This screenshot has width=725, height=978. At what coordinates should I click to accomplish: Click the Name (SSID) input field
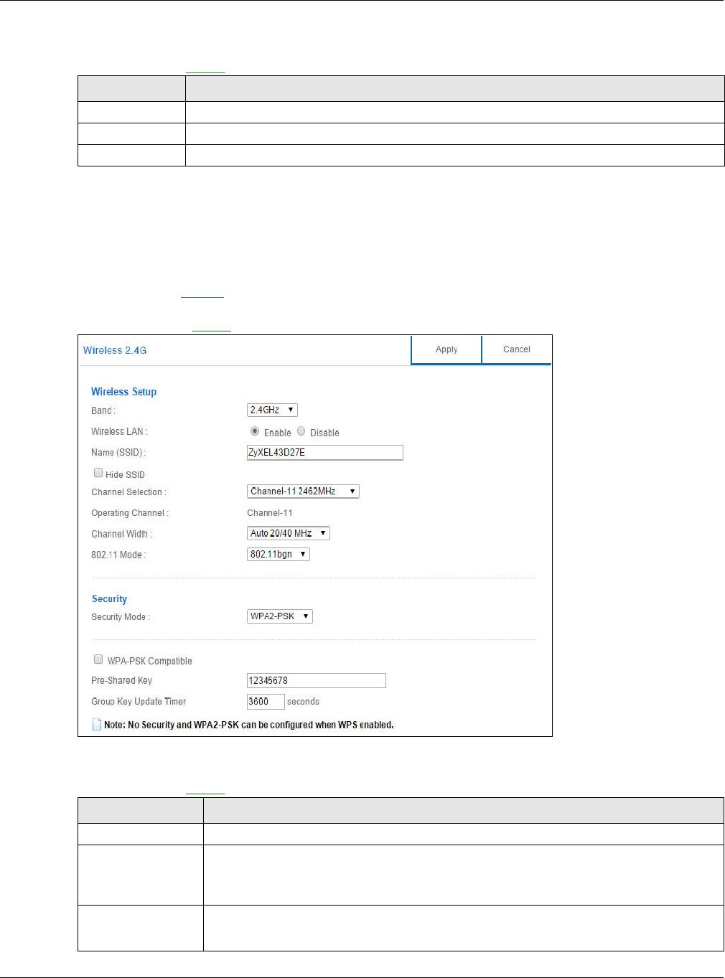coord(324,452)
